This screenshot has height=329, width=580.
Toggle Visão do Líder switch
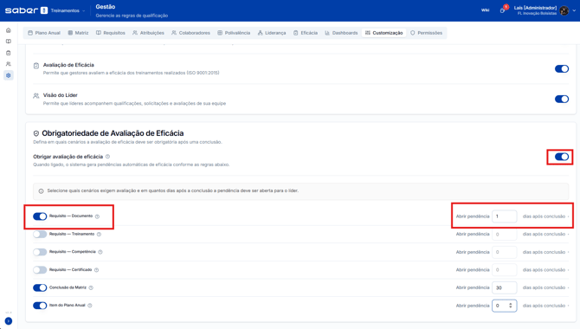pos(562,100)
